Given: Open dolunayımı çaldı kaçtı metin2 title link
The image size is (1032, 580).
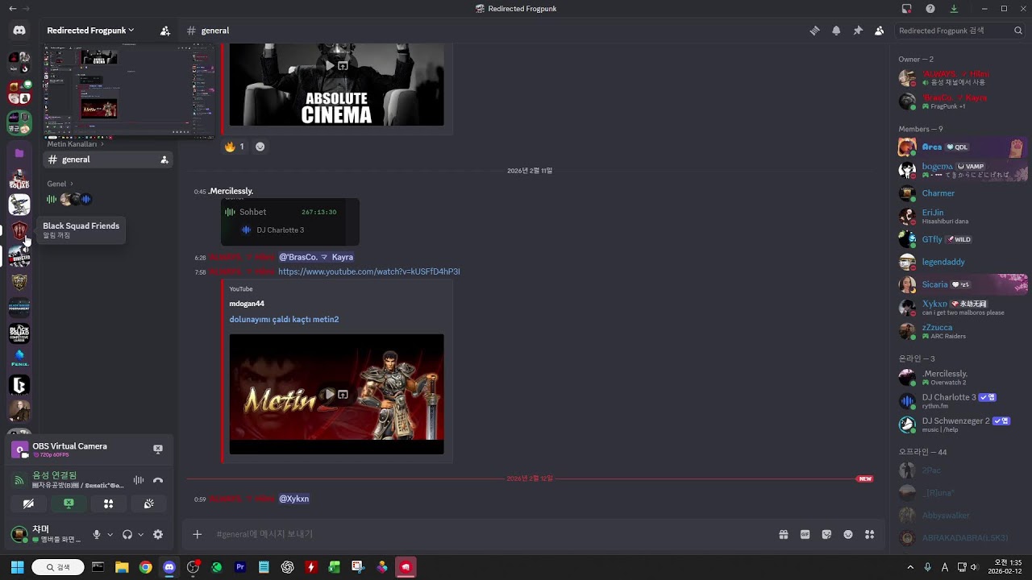Looking at the screenshot, I should tap(284, 320).
